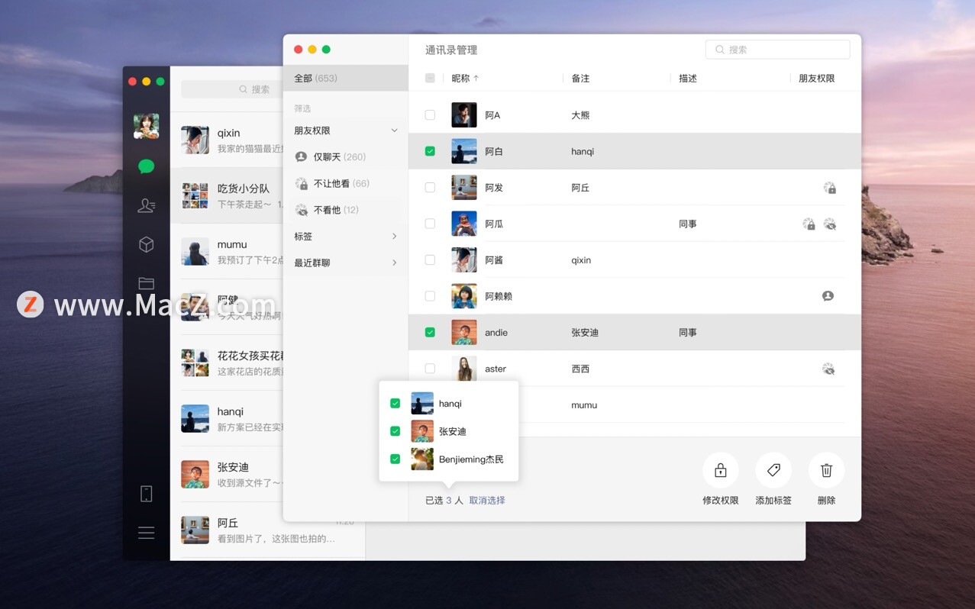Check the box for contact 阿瓜
Image resolution: width=975 pixels, height=609 pixels.
(x=430, y=224)
